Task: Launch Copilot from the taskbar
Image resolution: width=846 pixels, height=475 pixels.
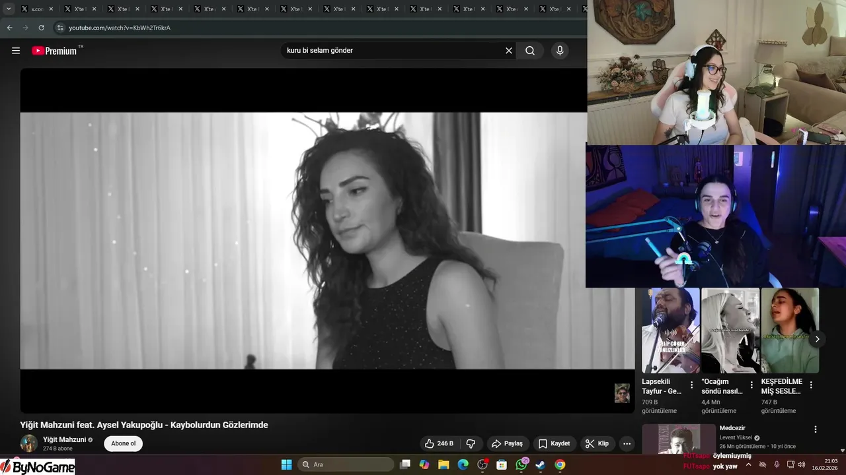Action: 424,464
